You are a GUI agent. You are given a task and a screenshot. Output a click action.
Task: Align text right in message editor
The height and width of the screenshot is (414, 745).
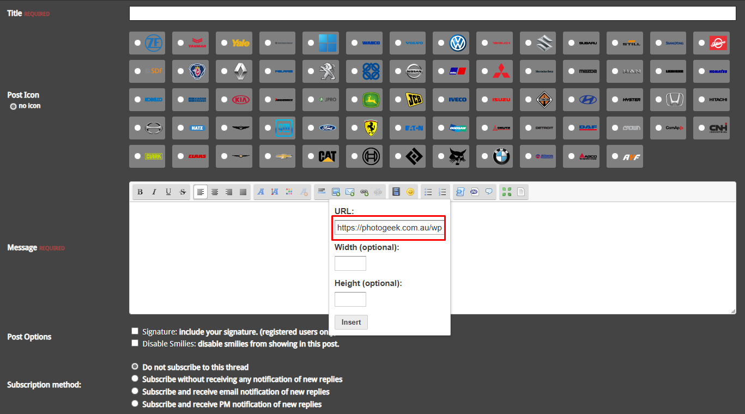tap(229, 192)
